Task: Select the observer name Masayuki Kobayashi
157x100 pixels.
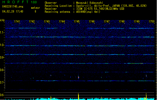Action: click(x=90, y=3)
